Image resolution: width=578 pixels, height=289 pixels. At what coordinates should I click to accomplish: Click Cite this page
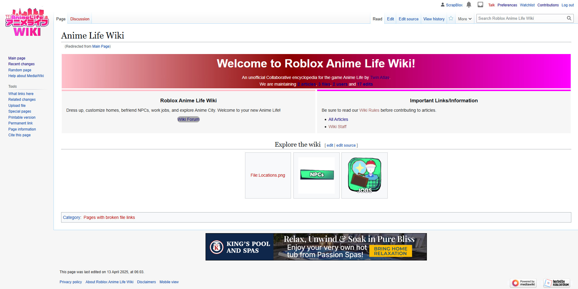(19, 135)
